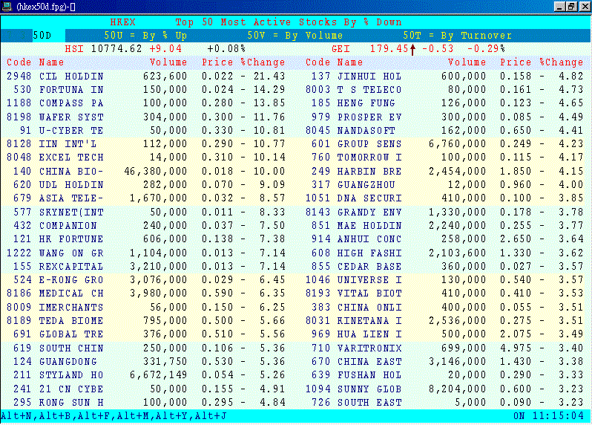Select the 8193 VITAL BIOT row
The width and height of the screenshot is (592, 425).
pos(444,293)
